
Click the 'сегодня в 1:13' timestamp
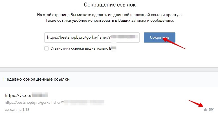point(17,109)
